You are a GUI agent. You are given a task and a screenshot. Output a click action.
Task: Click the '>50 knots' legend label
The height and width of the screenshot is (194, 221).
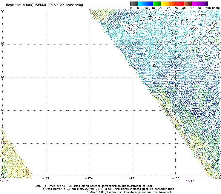click(212, 8)
